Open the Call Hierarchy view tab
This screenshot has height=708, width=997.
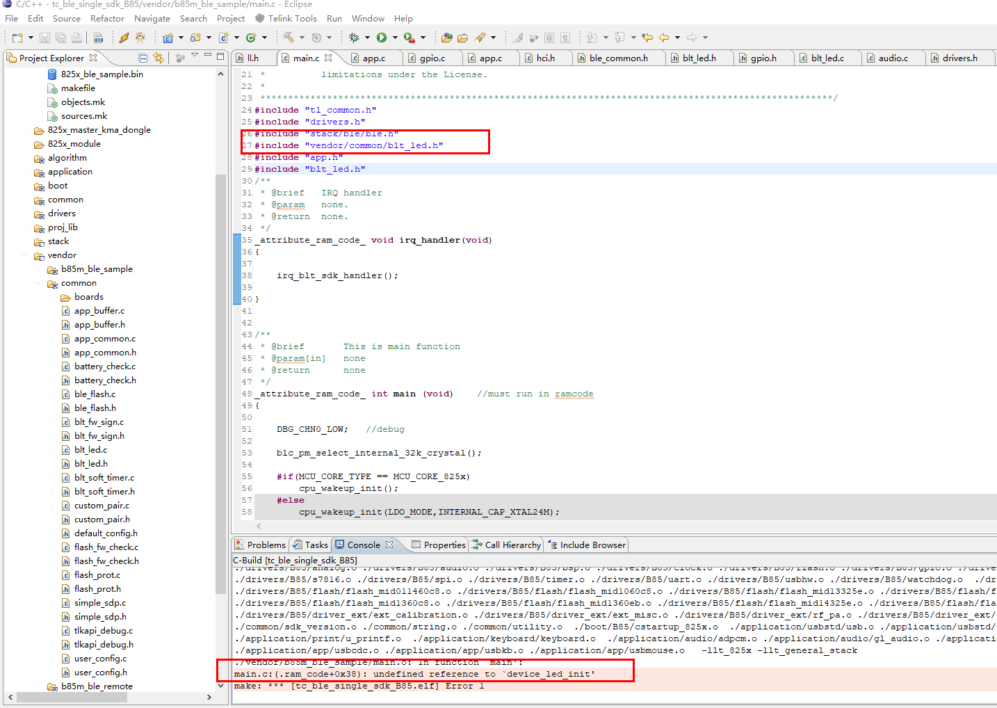click(x=506, y=545)
